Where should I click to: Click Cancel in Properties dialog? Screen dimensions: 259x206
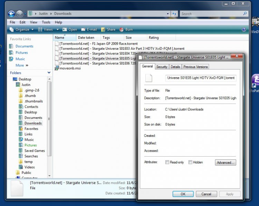click(206, 194)
